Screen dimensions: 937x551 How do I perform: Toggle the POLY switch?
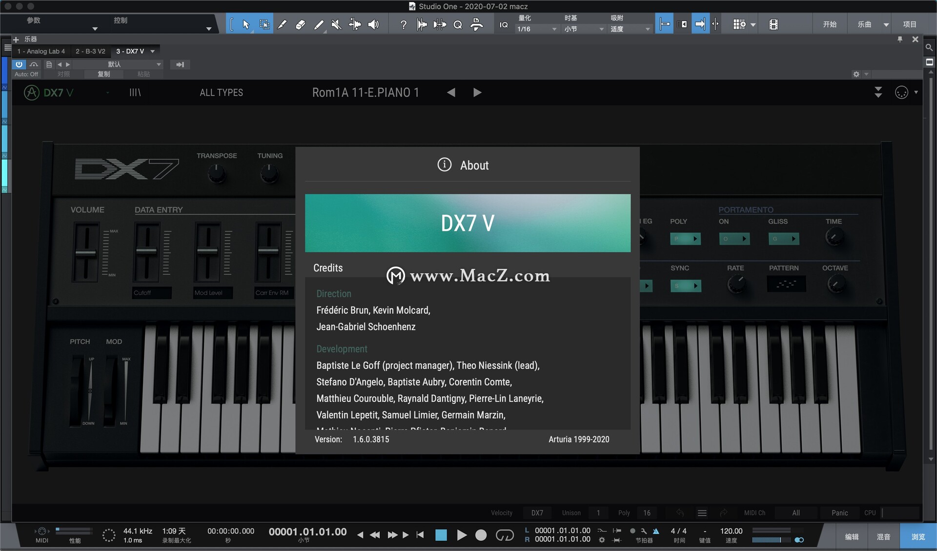click(685, 239)
